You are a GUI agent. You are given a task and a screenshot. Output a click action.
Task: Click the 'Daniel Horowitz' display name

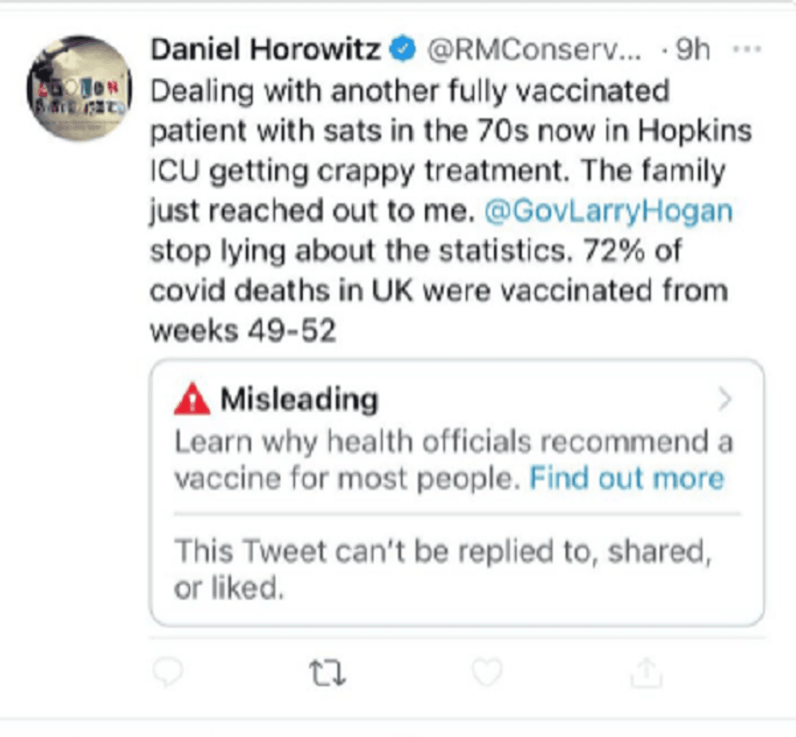pyautogui.click(x=266, y=50)
